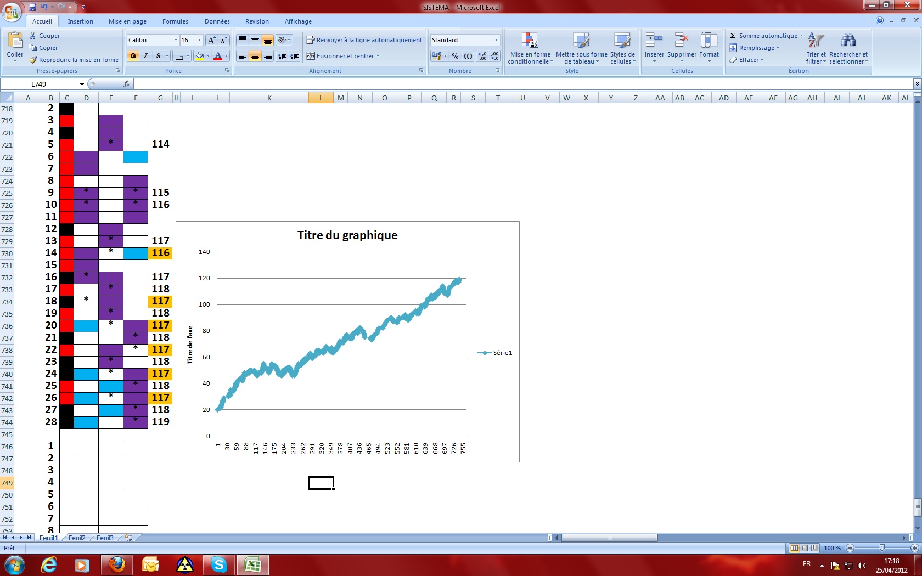
Task: Click the Somme automatique sigma icon
Action: click(x=733, y=36)
